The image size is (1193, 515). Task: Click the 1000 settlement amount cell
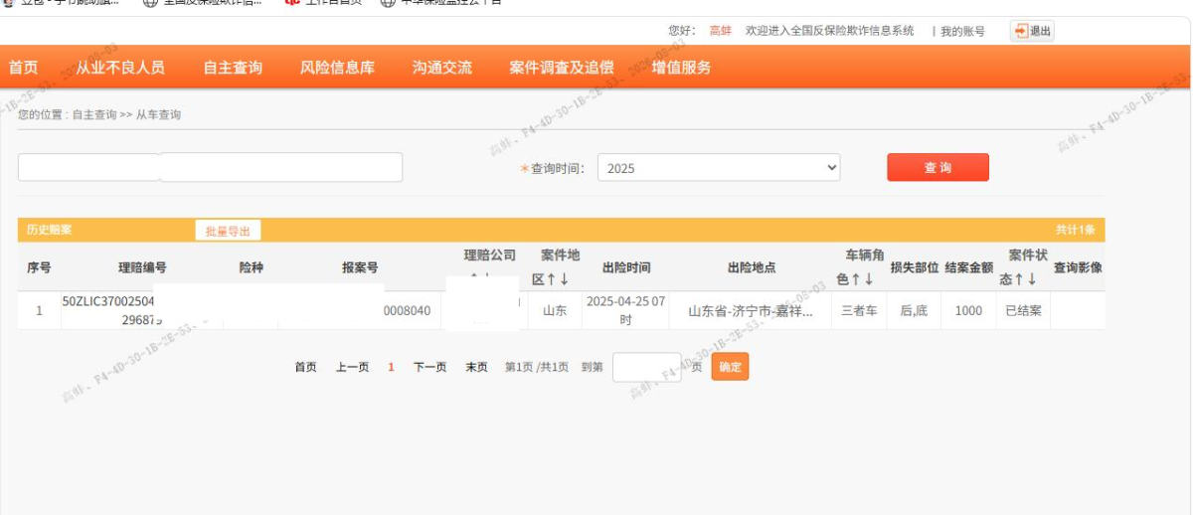968,310
